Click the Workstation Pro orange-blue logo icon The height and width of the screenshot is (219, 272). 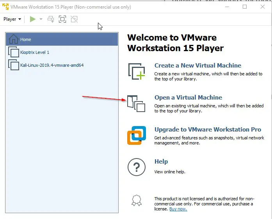point(137,135)
